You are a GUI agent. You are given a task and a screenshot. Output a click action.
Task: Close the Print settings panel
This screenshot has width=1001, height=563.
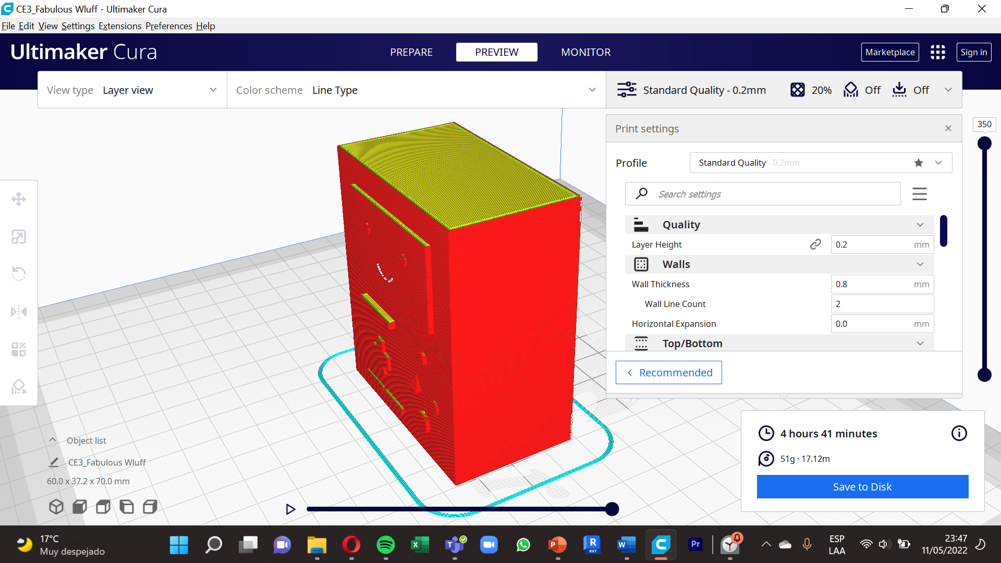point(948,128)
